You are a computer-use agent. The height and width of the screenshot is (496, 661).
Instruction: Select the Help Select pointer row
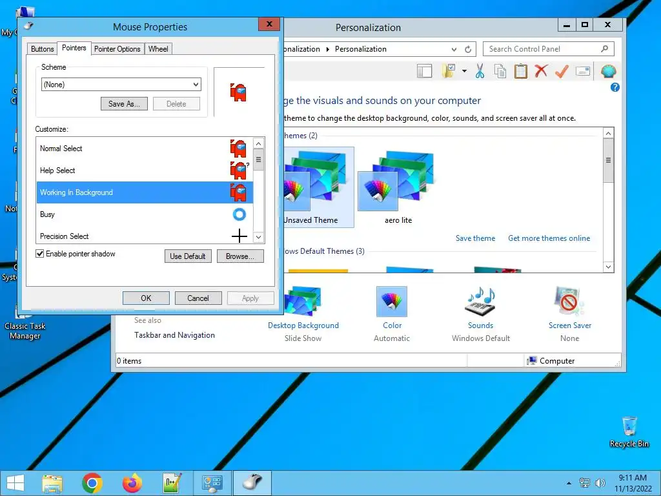click(145, 170)
